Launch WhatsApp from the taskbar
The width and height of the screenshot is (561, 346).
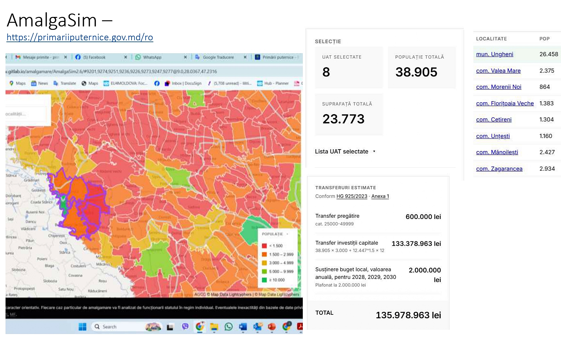(228, 327)
